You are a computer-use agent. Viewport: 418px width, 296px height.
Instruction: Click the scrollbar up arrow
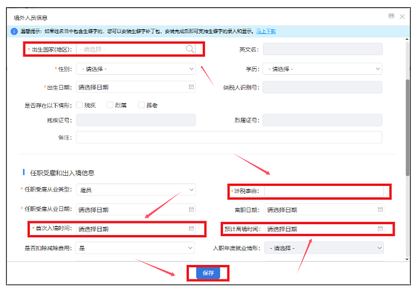pyautogui.click(x=407, y=39)
